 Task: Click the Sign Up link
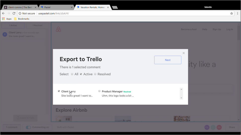pyautogui.click(x=217, y=29)
